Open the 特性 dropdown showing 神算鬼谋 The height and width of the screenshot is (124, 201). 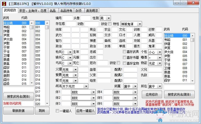point(131,24)
